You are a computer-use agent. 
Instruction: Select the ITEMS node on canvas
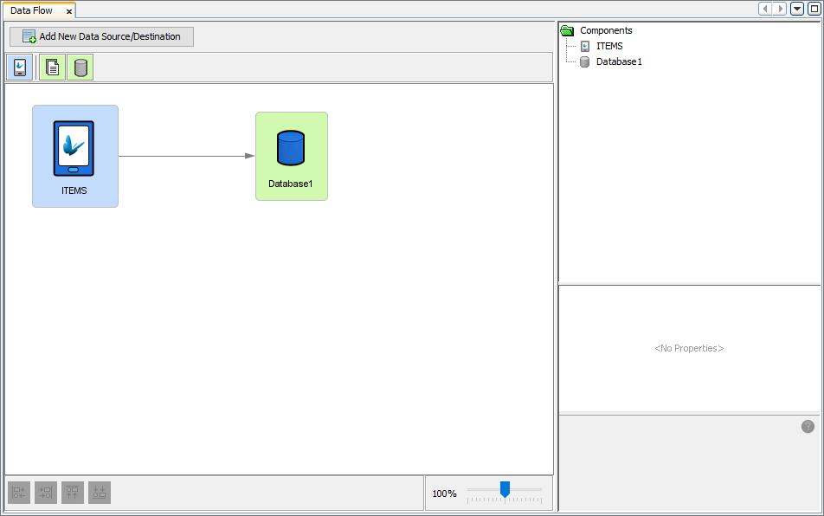(x=74, y=156)
